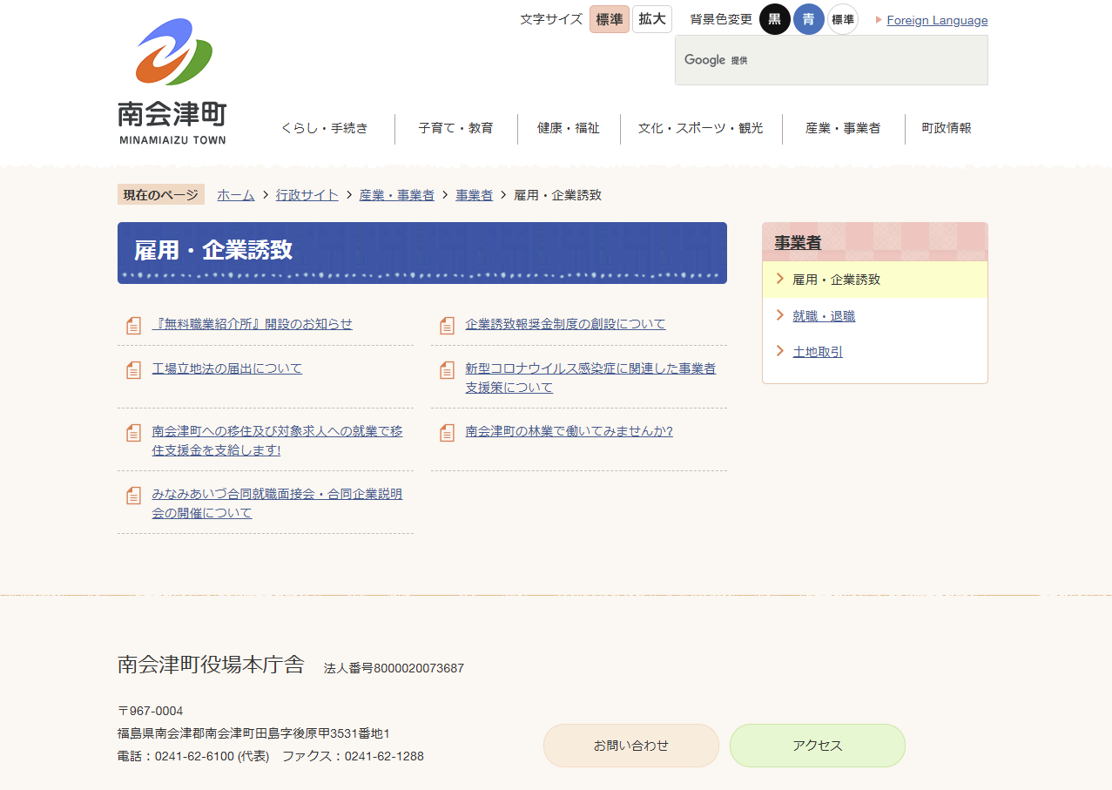Screen dimensions: 1112x790
Task: Click the Minamiaizu Town logo
Action: [172, 81]
